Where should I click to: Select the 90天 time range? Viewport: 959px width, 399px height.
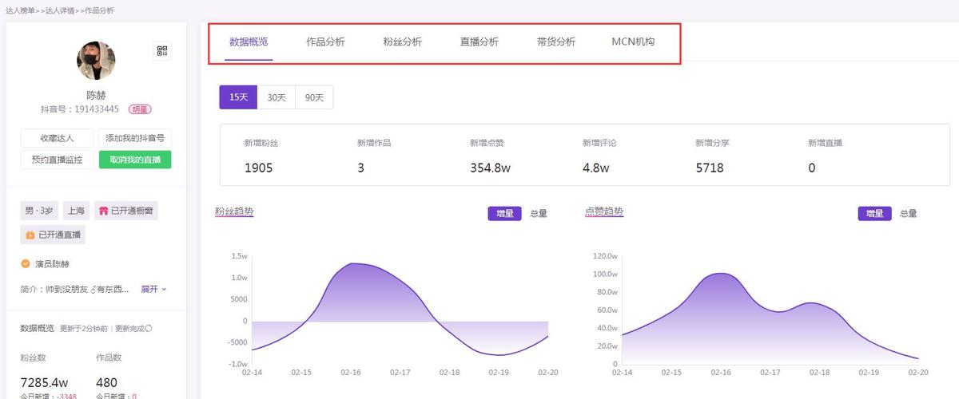(314, 97)
